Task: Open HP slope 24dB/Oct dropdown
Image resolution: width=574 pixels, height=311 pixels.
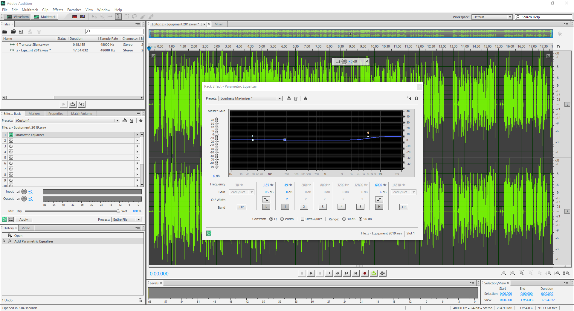Action: (x=242, y=192)
